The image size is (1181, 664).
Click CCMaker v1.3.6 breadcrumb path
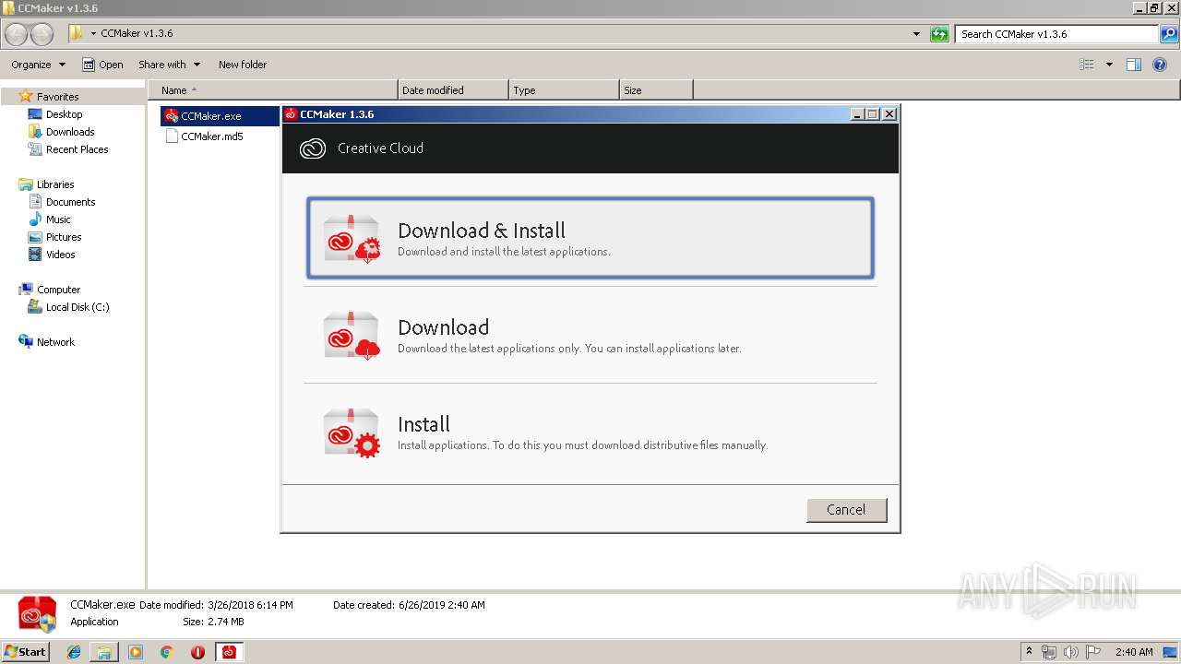137,34
